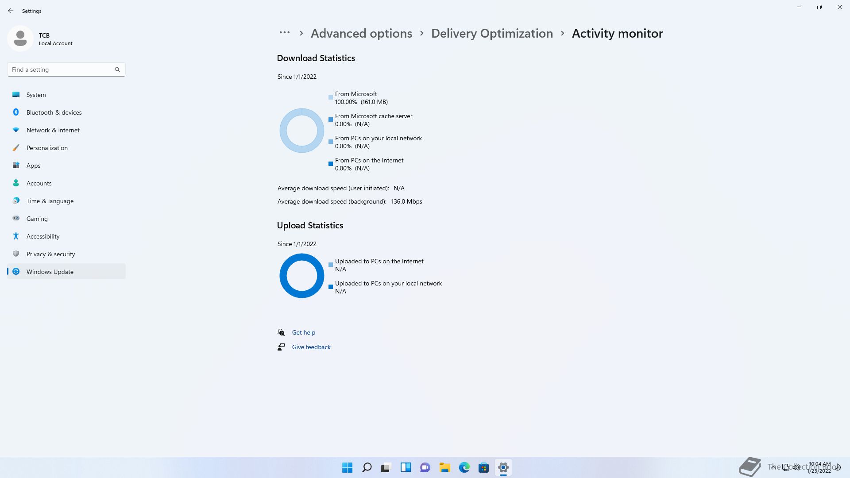The image size is (850, 478).
Task: Go to Apps settings
Action: 33,166
